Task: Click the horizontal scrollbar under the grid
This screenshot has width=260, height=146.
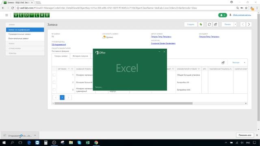Action: 123,103
